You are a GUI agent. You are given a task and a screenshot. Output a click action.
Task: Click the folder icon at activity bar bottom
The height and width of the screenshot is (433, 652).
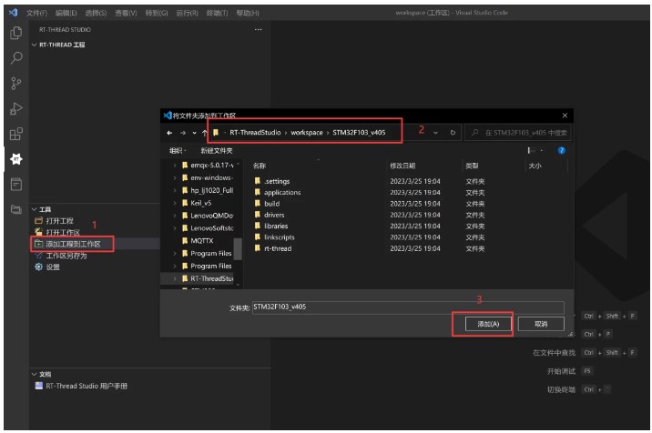click(15, 209)
